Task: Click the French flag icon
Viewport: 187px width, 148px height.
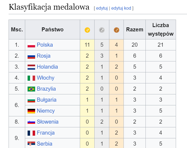Action: point(31,133)
